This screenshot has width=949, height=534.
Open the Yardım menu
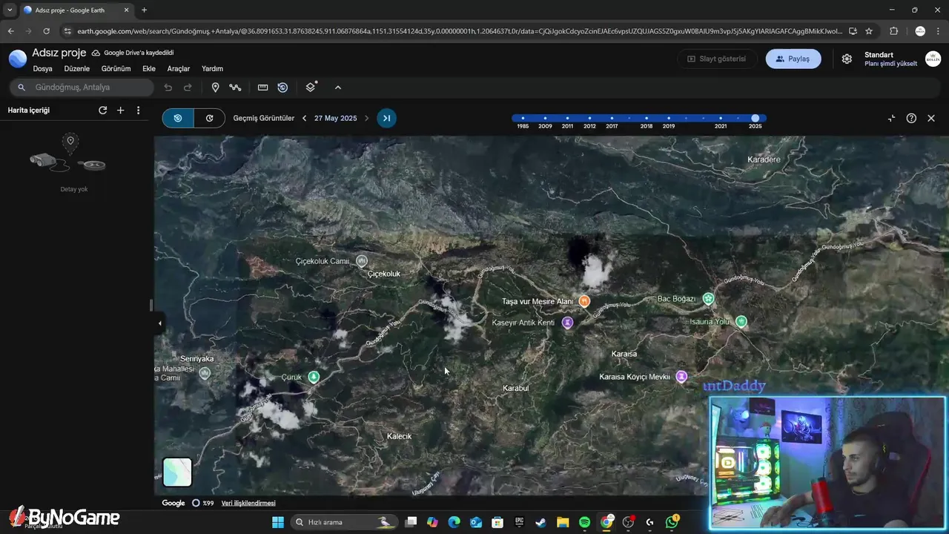click(x=213, y=69)
